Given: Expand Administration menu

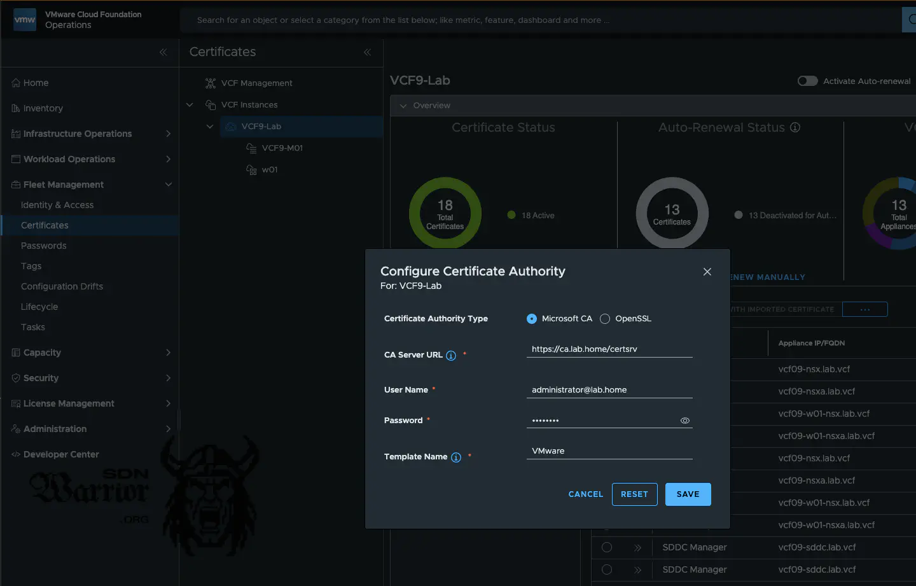Looking at the screenshot, I should click(x=169, y=429).
